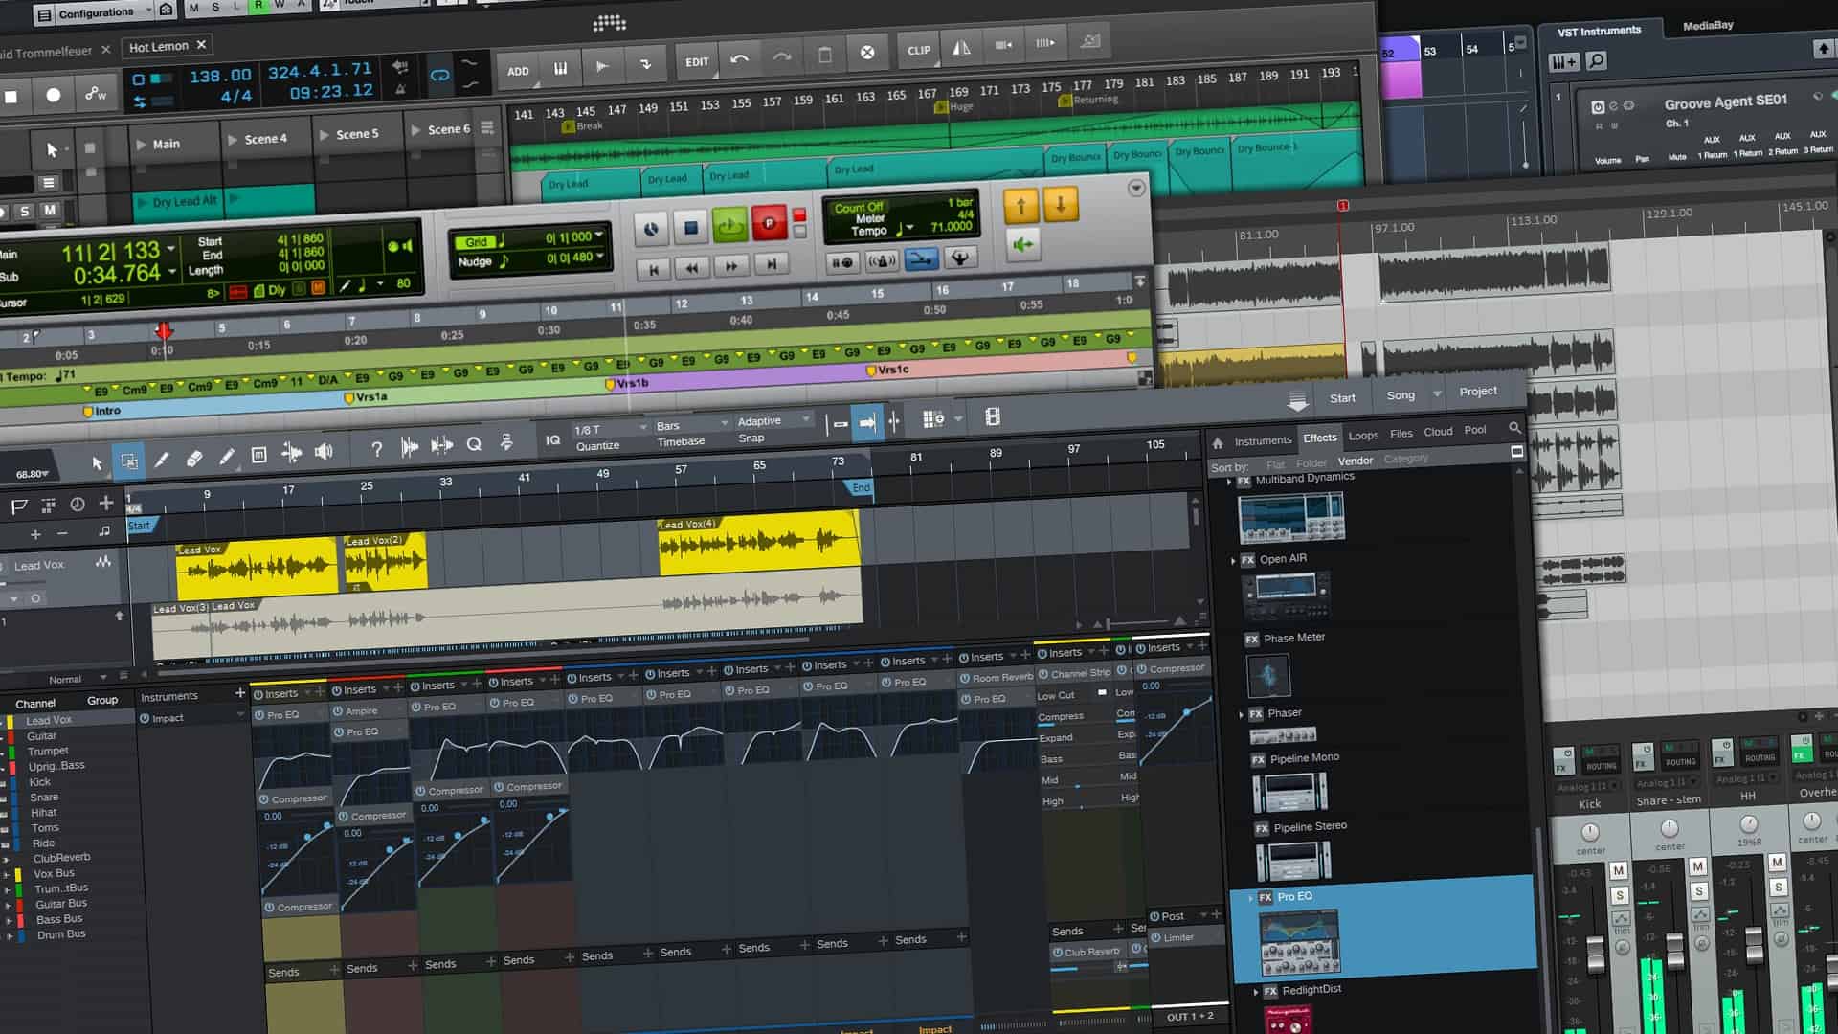The image size is (1838, 1034).
Task: Click the Project page button
Action: click(x=1478, y=392)
